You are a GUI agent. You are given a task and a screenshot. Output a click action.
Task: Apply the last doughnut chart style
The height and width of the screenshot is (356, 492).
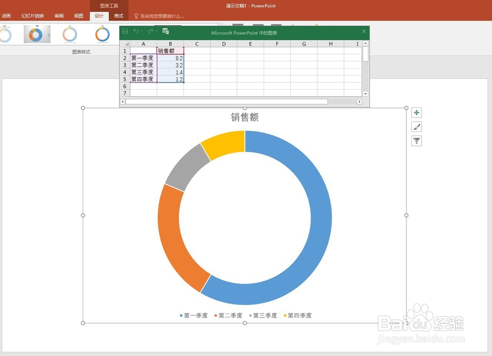tap(102, 34)
